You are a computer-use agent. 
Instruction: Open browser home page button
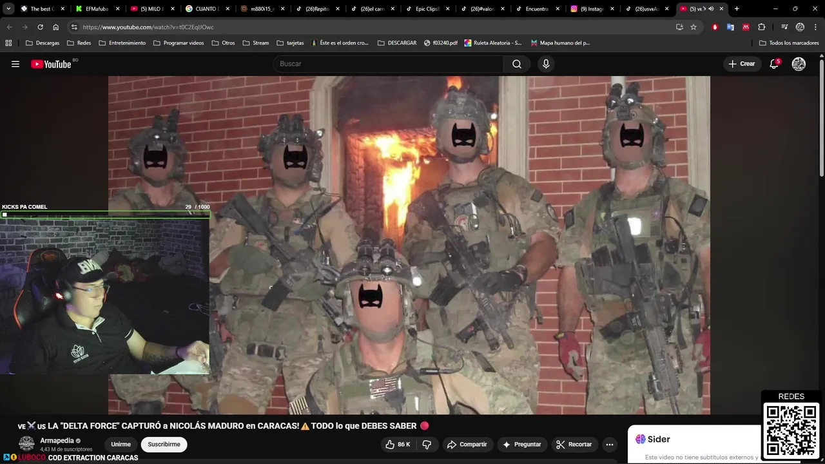[x=56, y=27]
